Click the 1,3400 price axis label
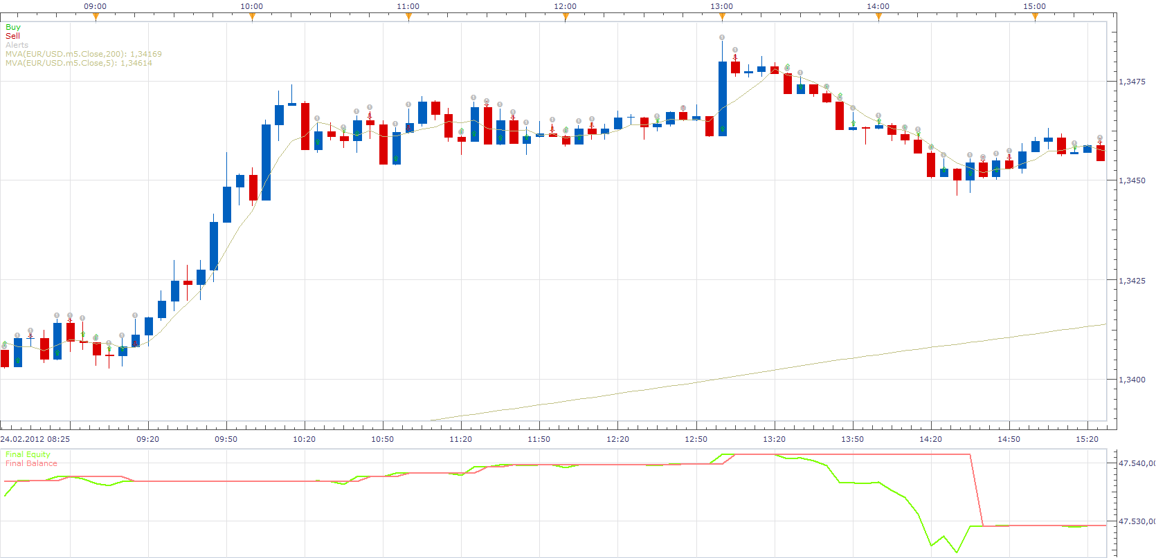This screenshot has width=1156, height=558. coord(1132,380)
